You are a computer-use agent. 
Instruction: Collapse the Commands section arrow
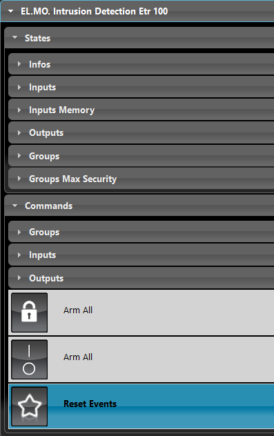[x=14, y=206]
